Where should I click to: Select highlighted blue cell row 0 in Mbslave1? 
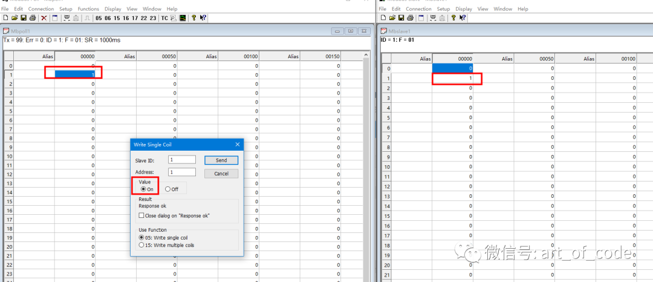click(x=452, y=68)
